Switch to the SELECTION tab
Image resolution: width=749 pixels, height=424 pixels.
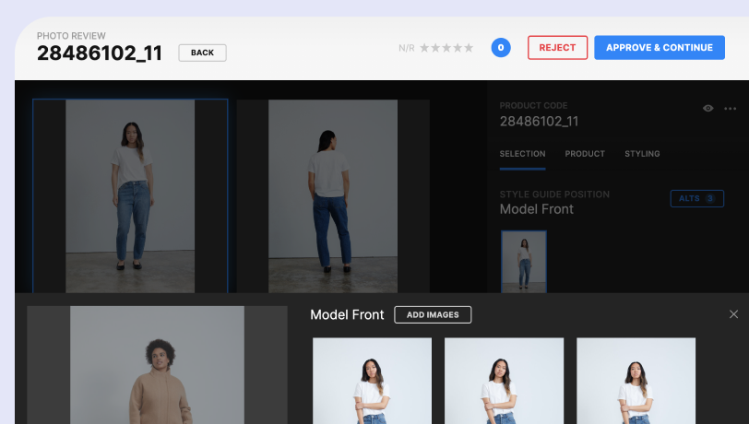(522, 154)
